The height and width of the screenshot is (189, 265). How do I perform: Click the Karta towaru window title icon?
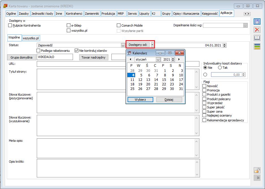pyautogui.click(x=5, y=6)
